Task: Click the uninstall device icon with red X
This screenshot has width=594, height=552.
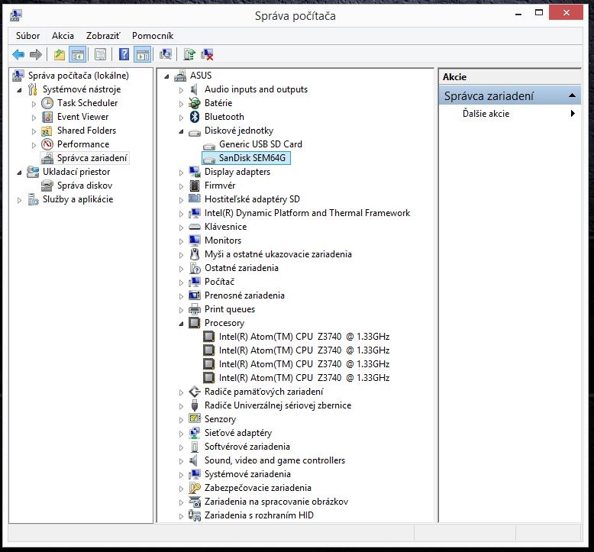Action: coord(207,54)
